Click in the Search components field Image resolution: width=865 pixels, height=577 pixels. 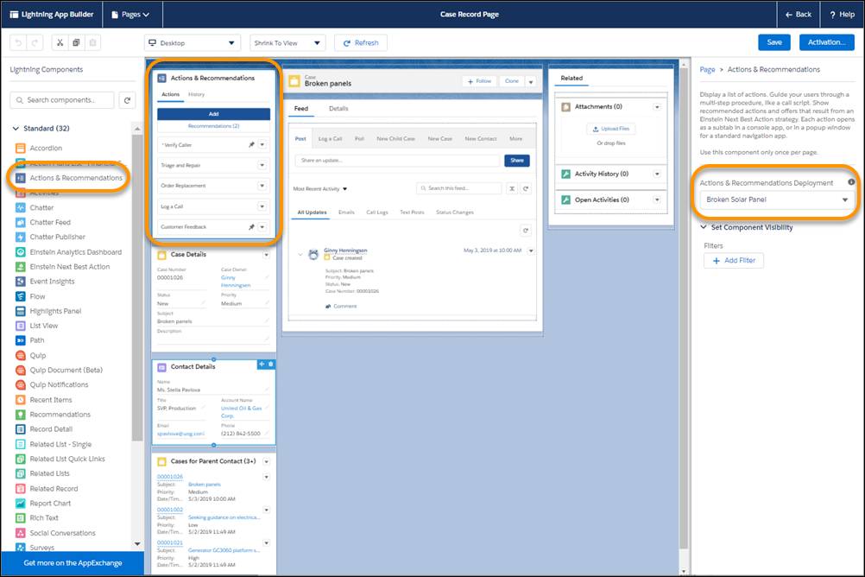coord(62,100)
